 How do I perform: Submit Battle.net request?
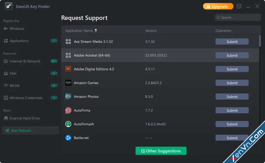pos(232,138)
